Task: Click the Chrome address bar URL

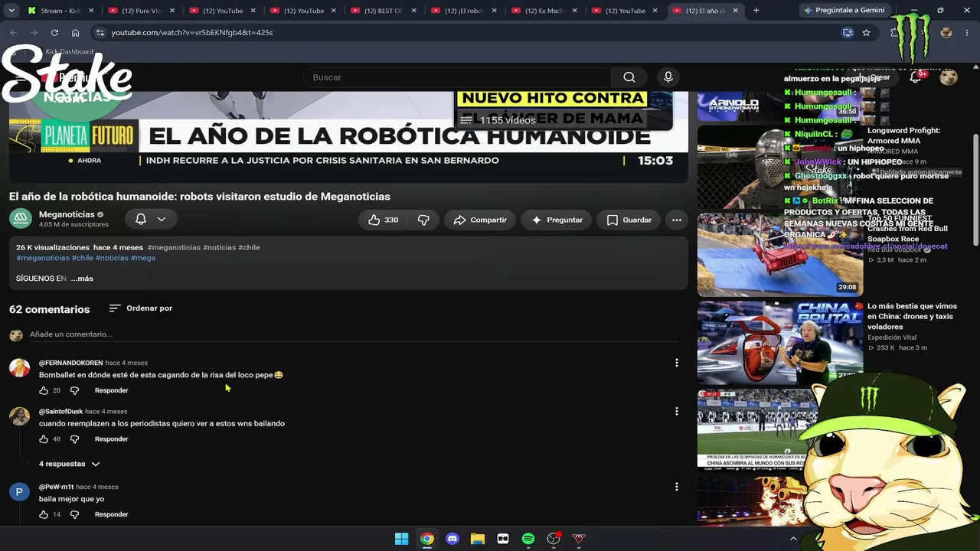Action: point(192,33)
